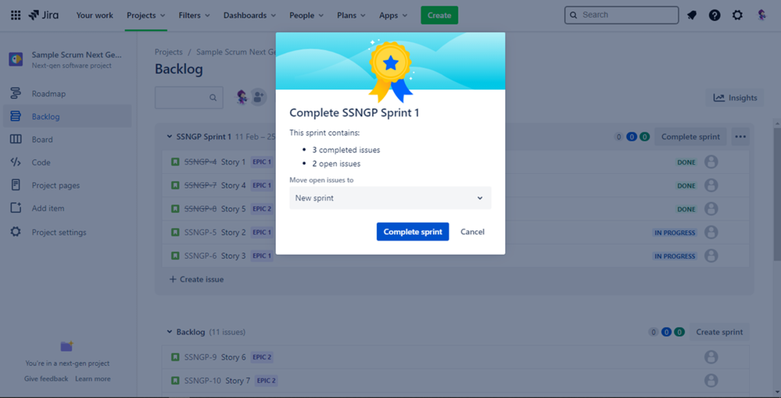Open the Plans menu
Screen dimensions: 781x398
click(351, 16)
